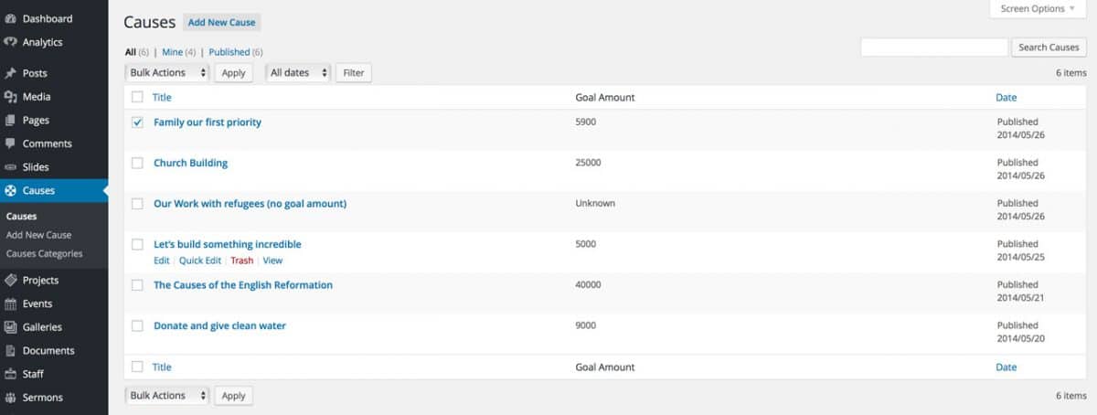Open Family our first priority cause
The width and height of the screenshot is (1097, 415).
tap(208, 122)
